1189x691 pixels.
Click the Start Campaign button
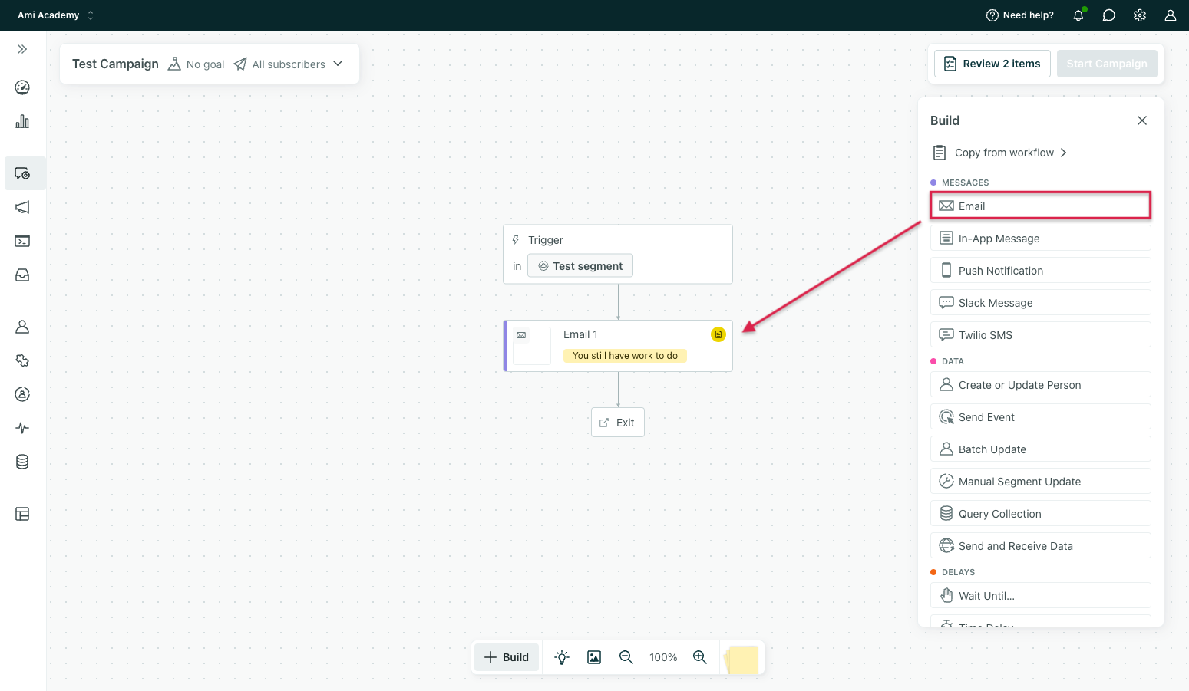pos(1107,64)
